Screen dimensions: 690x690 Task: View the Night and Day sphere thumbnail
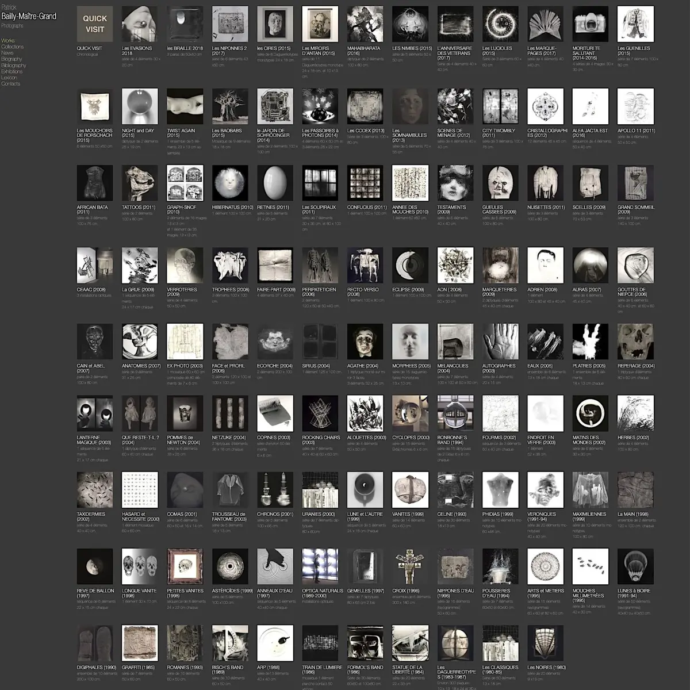(140, 106)
